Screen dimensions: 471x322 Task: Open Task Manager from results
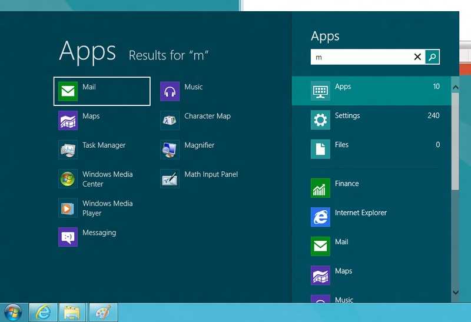pyautogui.click(x=102, y=150)
